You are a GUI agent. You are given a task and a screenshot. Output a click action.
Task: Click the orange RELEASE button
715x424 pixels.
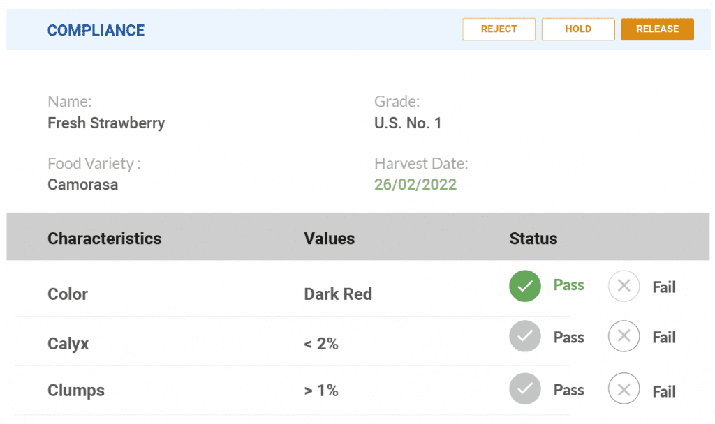pos(657,29)
